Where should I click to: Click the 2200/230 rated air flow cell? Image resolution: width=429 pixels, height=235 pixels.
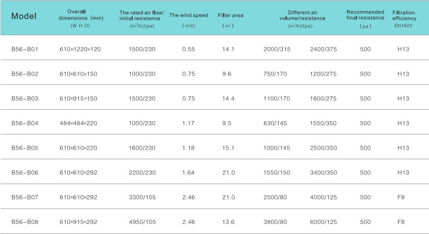[142, 173]
